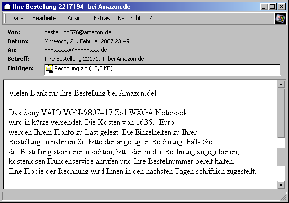Click the line 'Eine Kopie der Rechnung'
Viewport: 289px width, 203px height.
click(x=132, y=171)
